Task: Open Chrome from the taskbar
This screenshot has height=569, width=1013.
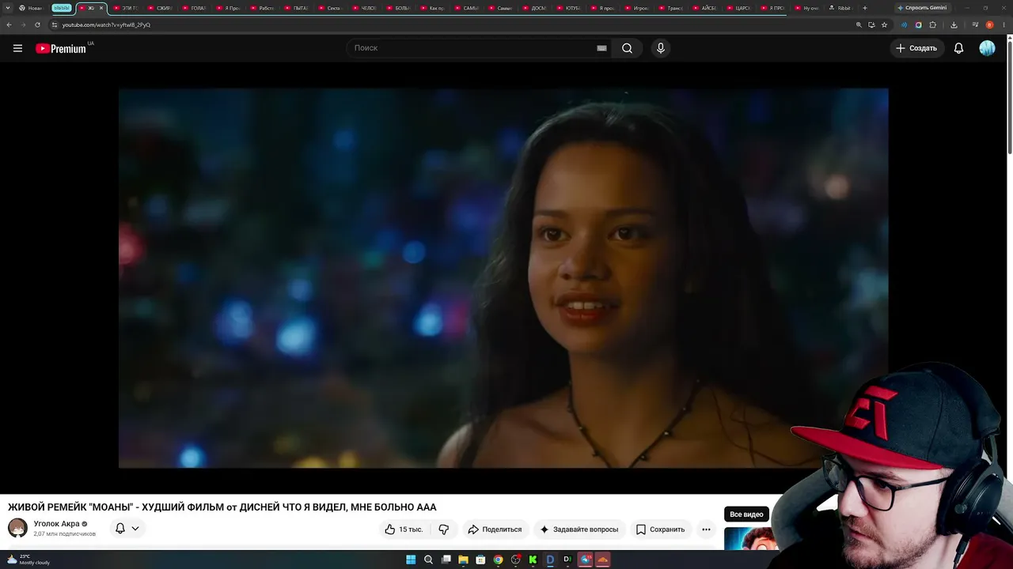Action: tap(498, 560)
